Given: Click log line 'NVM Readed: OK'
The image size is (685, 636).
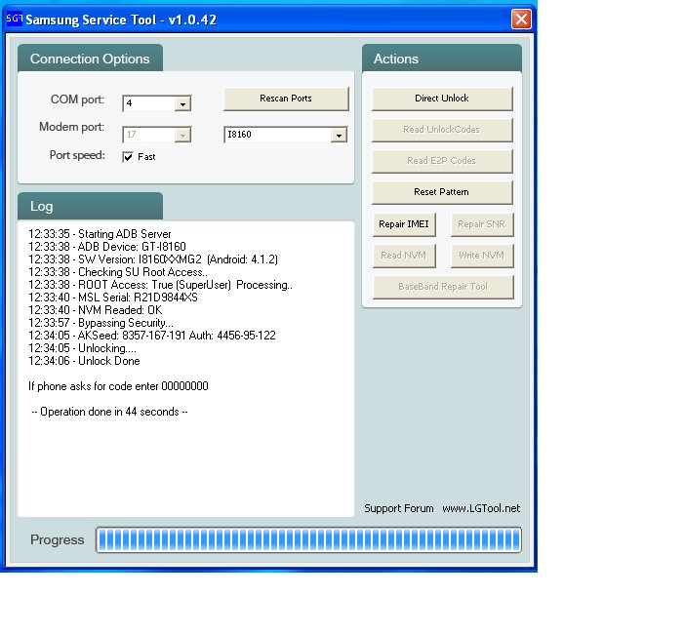Looking at the screenshot, I should click(x=96, y=310).
